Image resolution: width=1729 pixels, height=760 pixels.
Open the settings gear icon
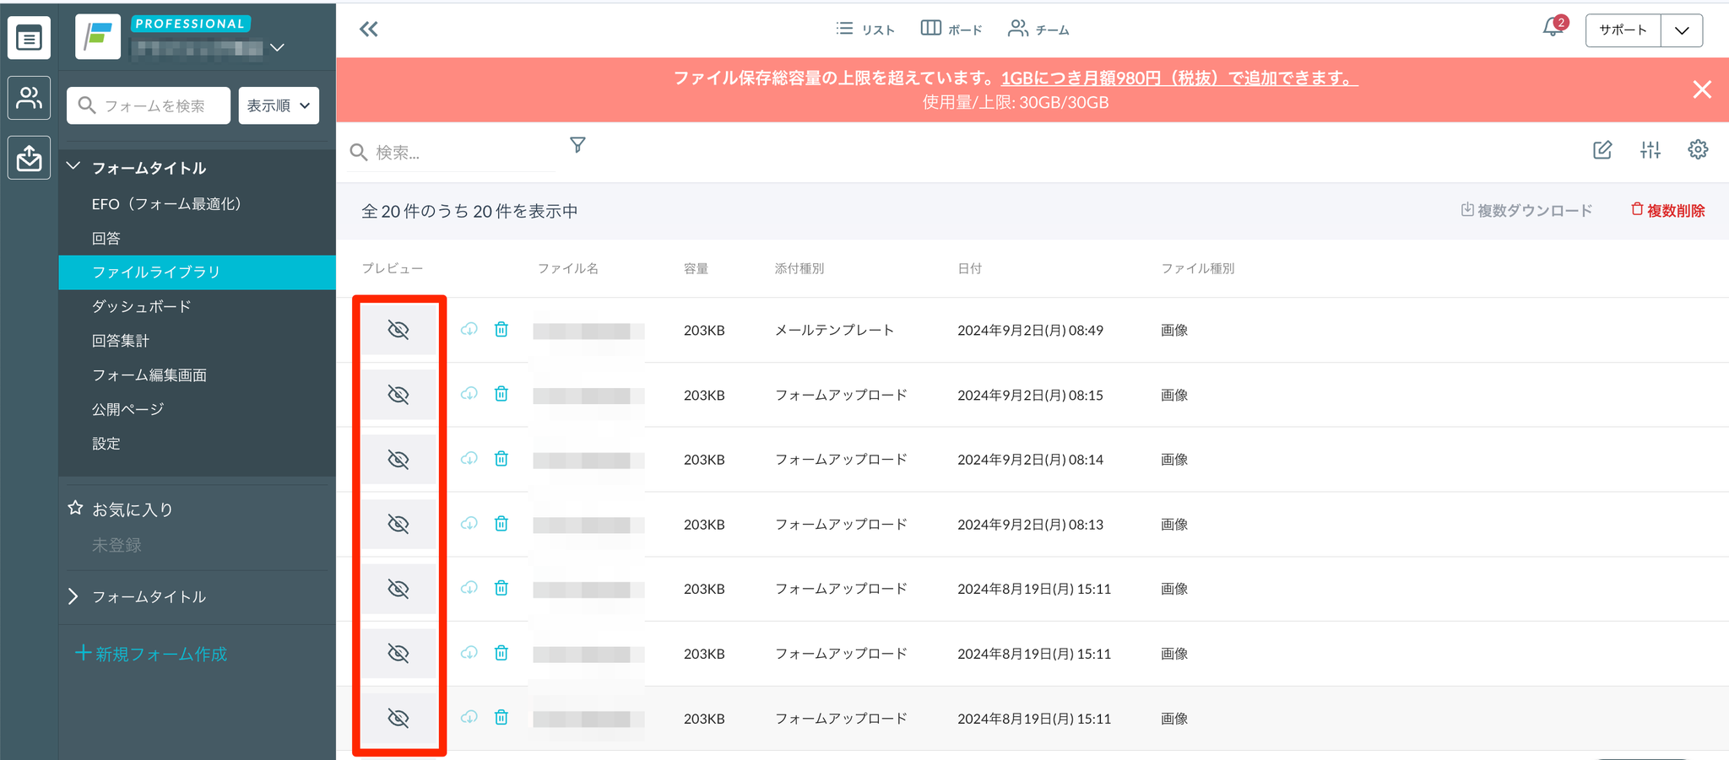coord(1698,150)
